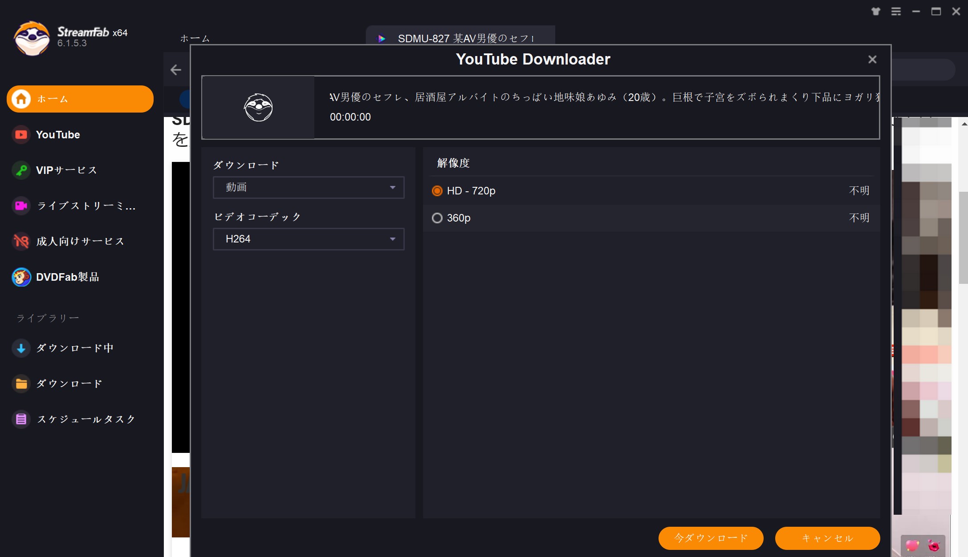Click the video title text in dialog
Screen dimensions: 968x557
point(604,97)
